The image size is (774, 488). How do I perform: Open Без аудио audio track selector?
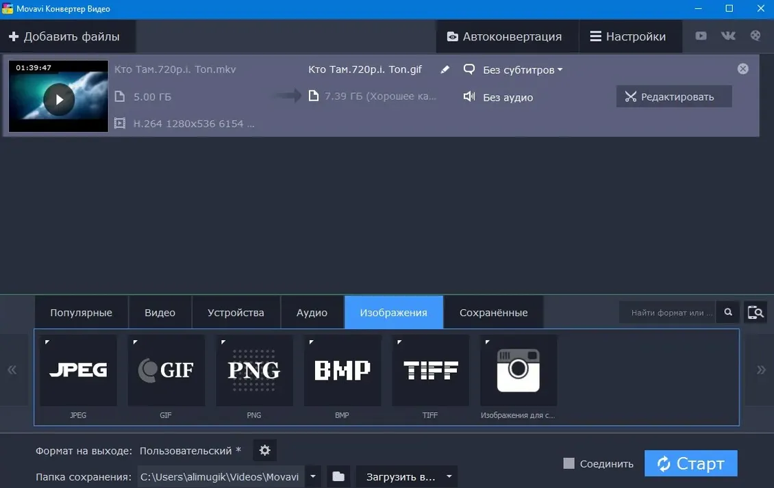(508, 98)
